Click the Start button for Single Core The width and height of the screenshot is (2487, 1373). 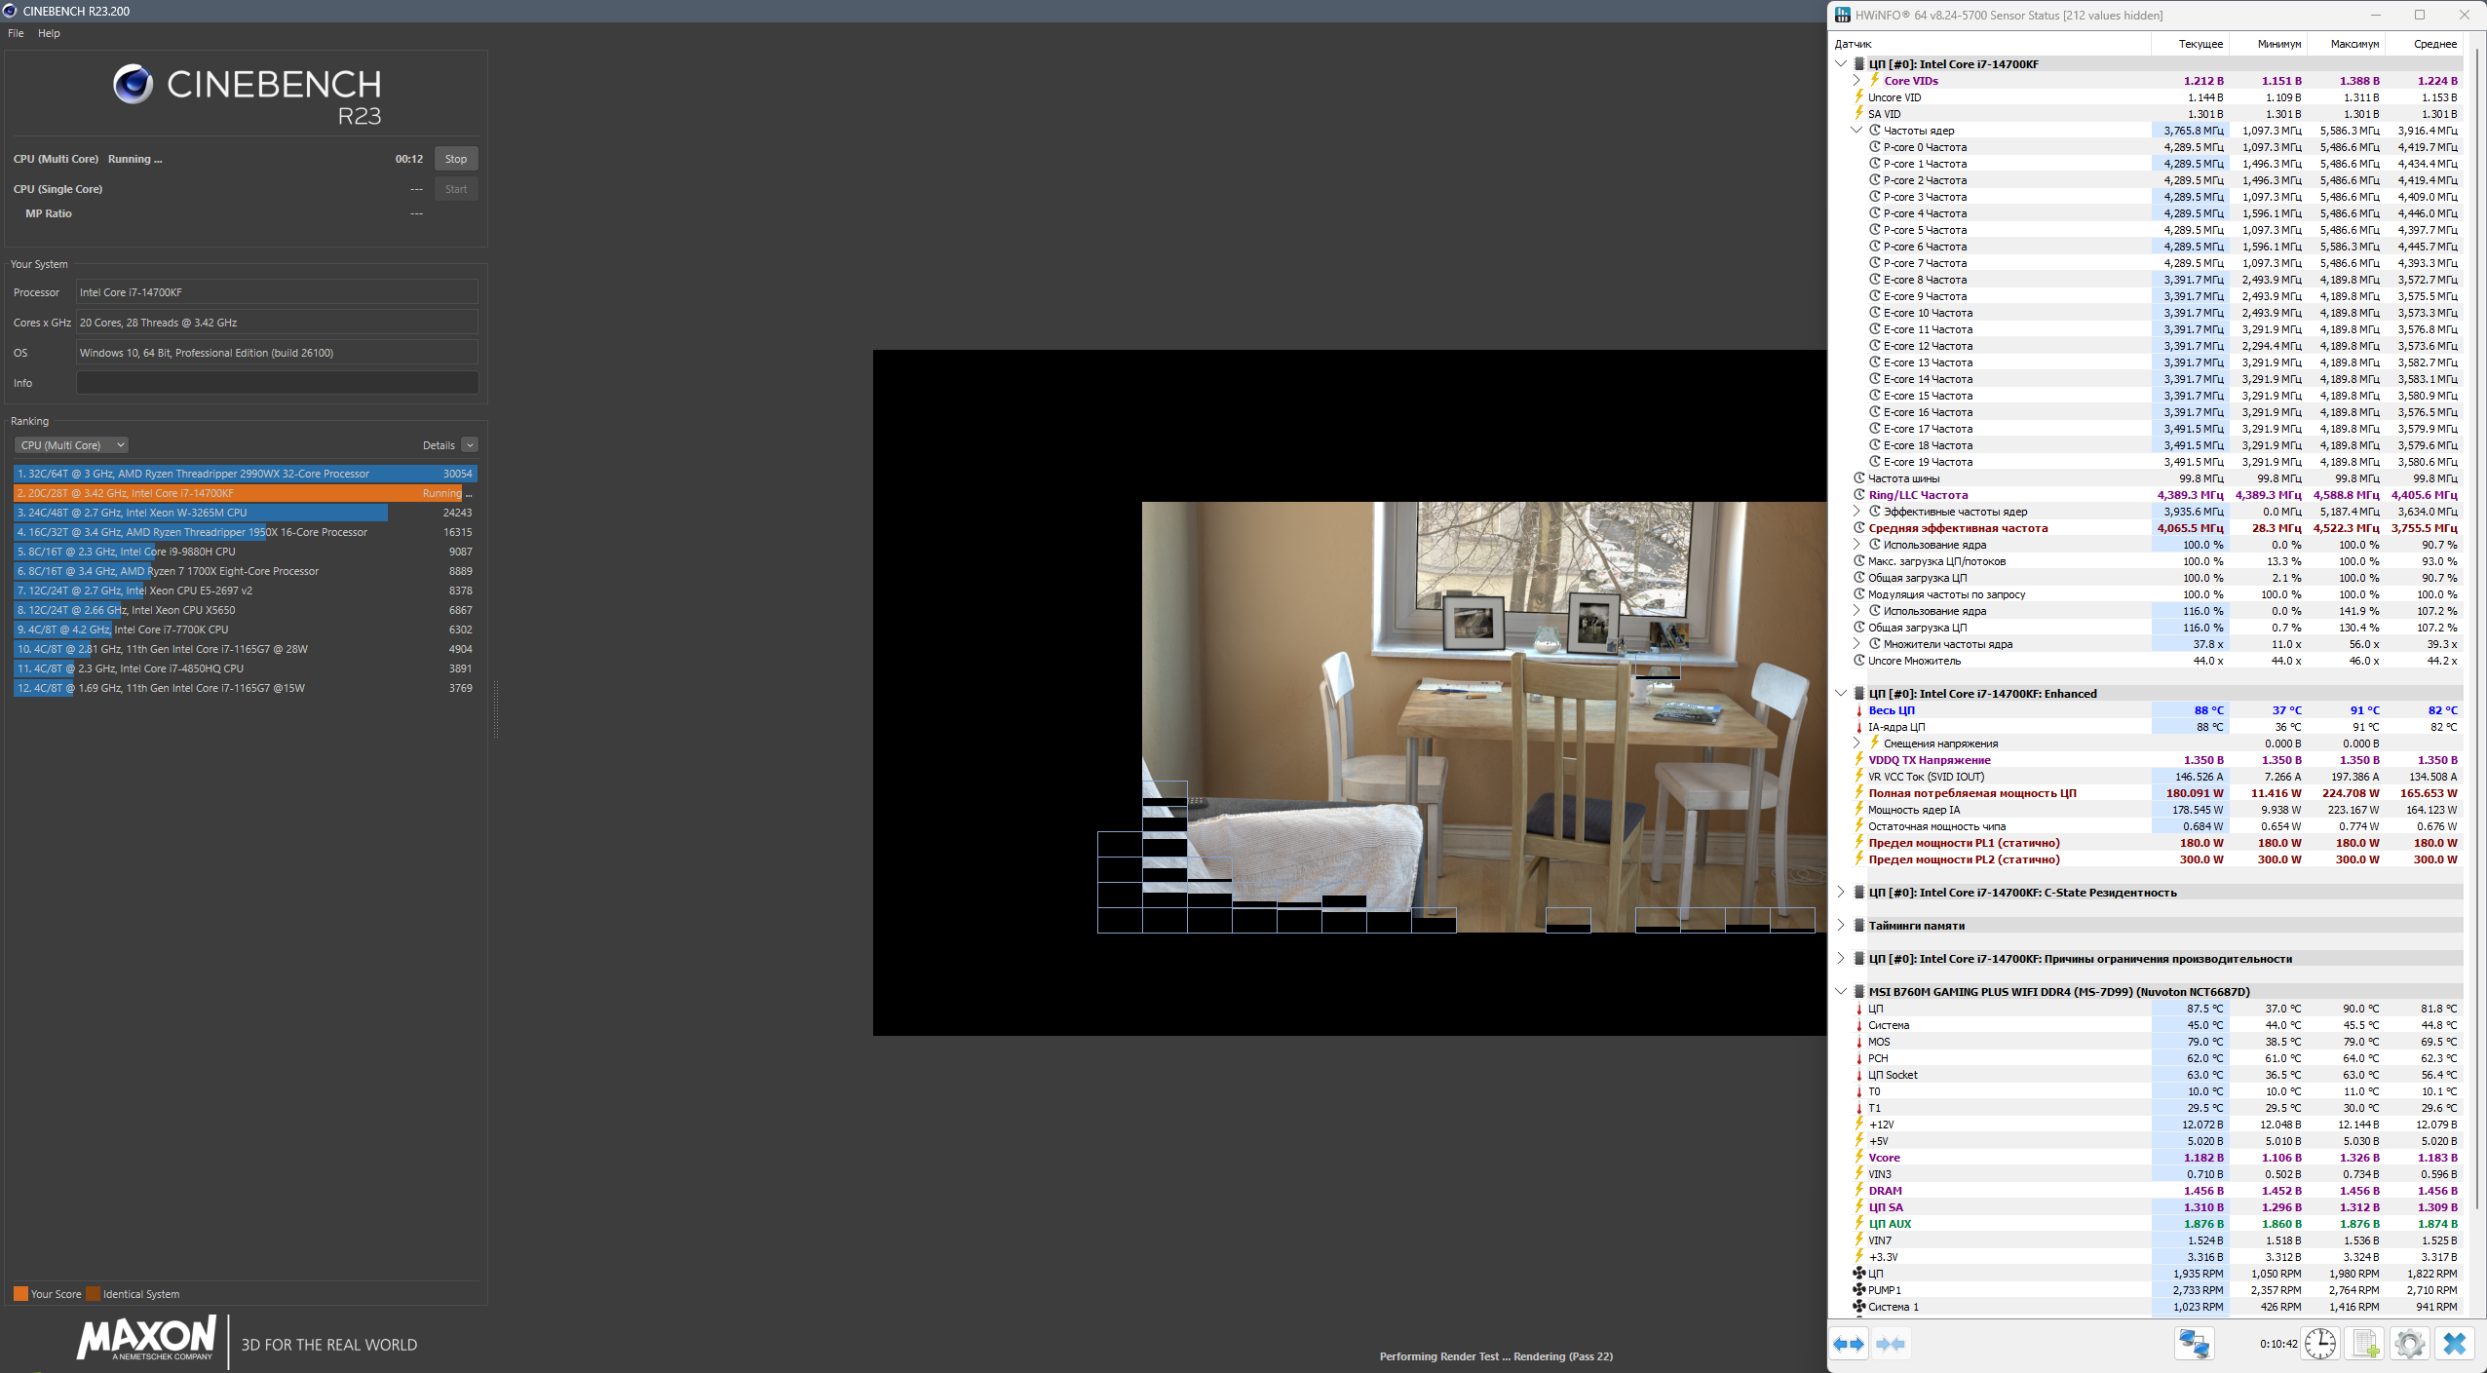click(x=455, y=189)
